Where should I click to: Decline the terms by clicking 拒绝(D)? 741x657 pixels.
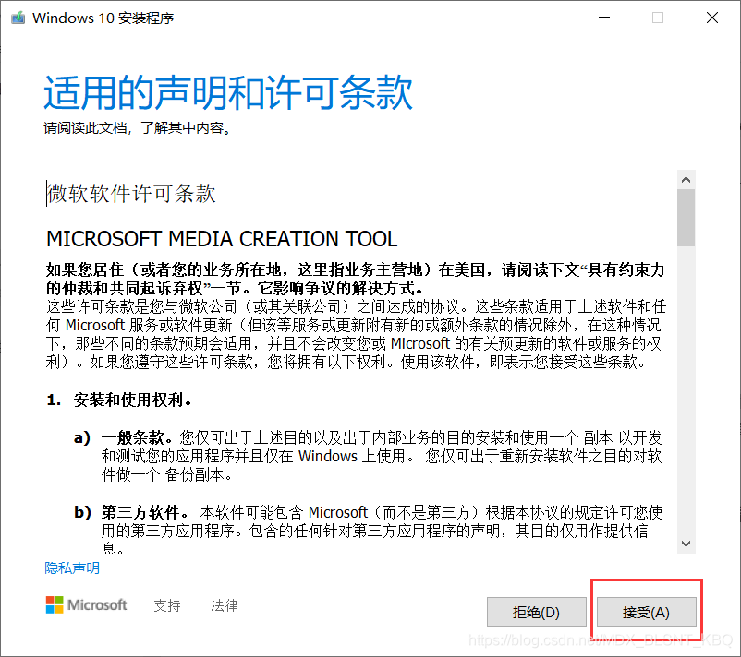(536, 612)
